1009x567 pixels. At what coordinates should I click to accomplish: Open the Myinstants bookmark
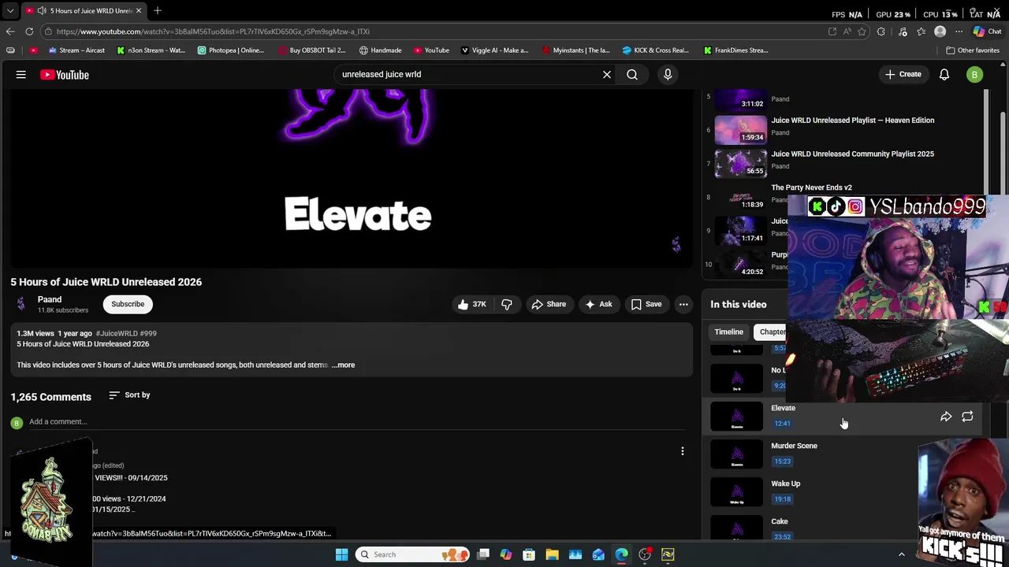pyautogui.click(x=576, y=50)
